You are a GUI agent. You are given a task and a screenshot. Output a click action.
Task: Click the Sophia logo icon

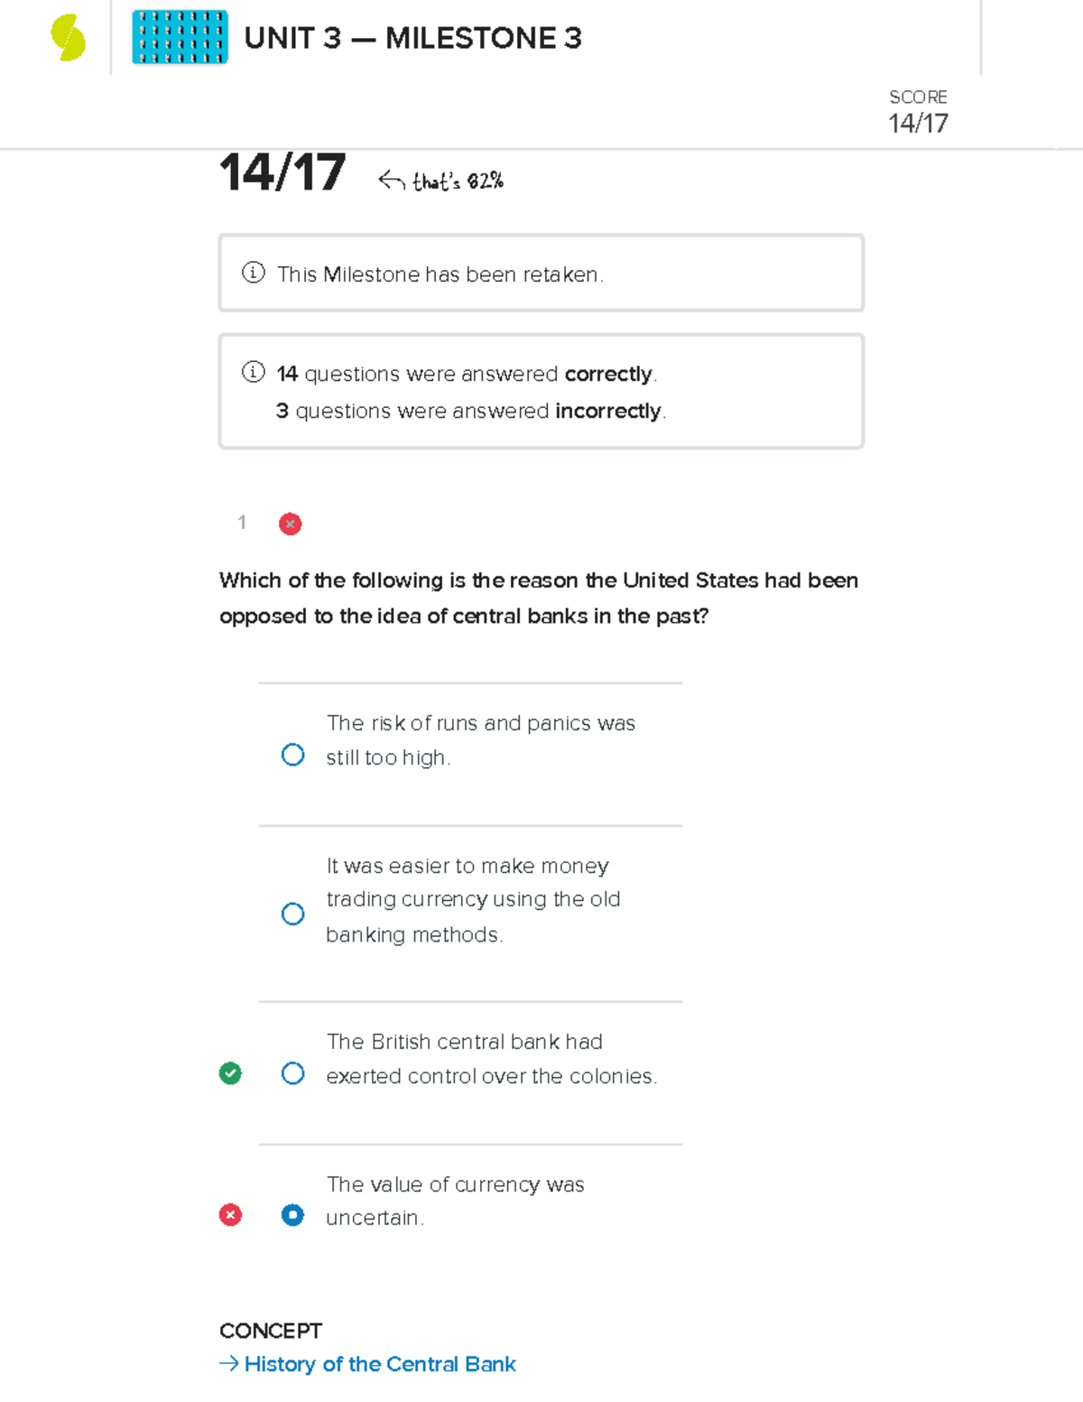pyautogui.click(x=66, y=36)
